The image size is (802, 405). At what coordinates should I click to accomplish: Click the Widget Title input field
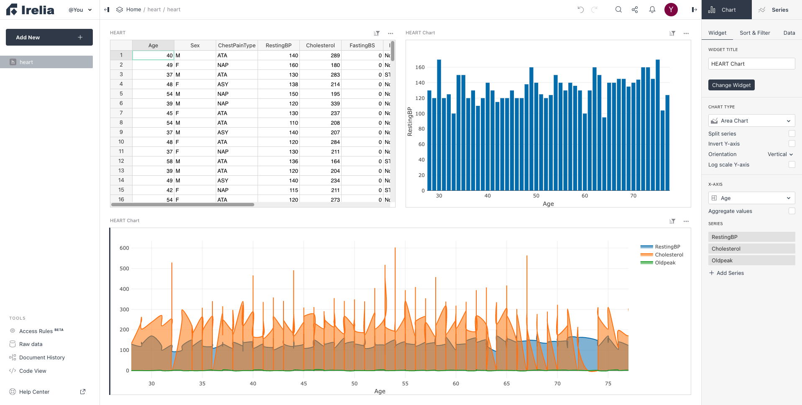(x=752, y=64)
